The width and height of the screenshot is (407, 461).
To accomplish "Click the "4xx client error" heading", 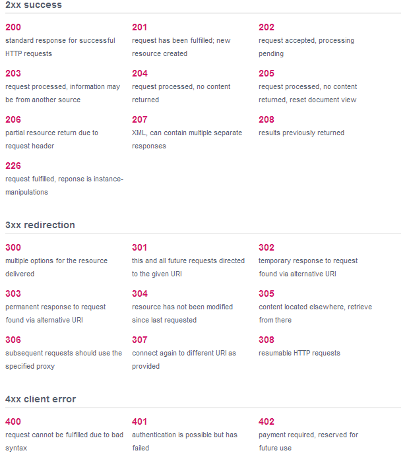I will 41,399.
